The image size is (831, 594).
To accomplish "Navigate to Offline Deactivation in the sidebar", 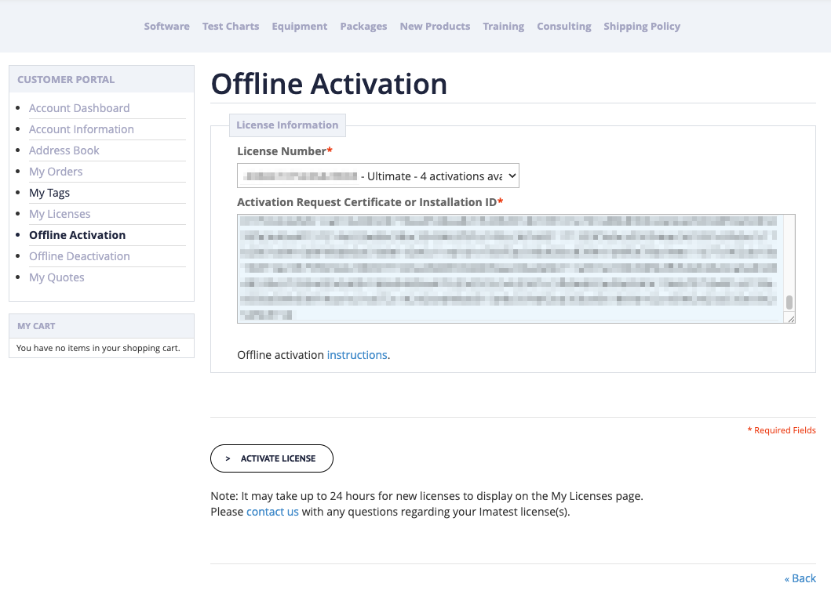I will pyautogui.click(x=79, y=255).
